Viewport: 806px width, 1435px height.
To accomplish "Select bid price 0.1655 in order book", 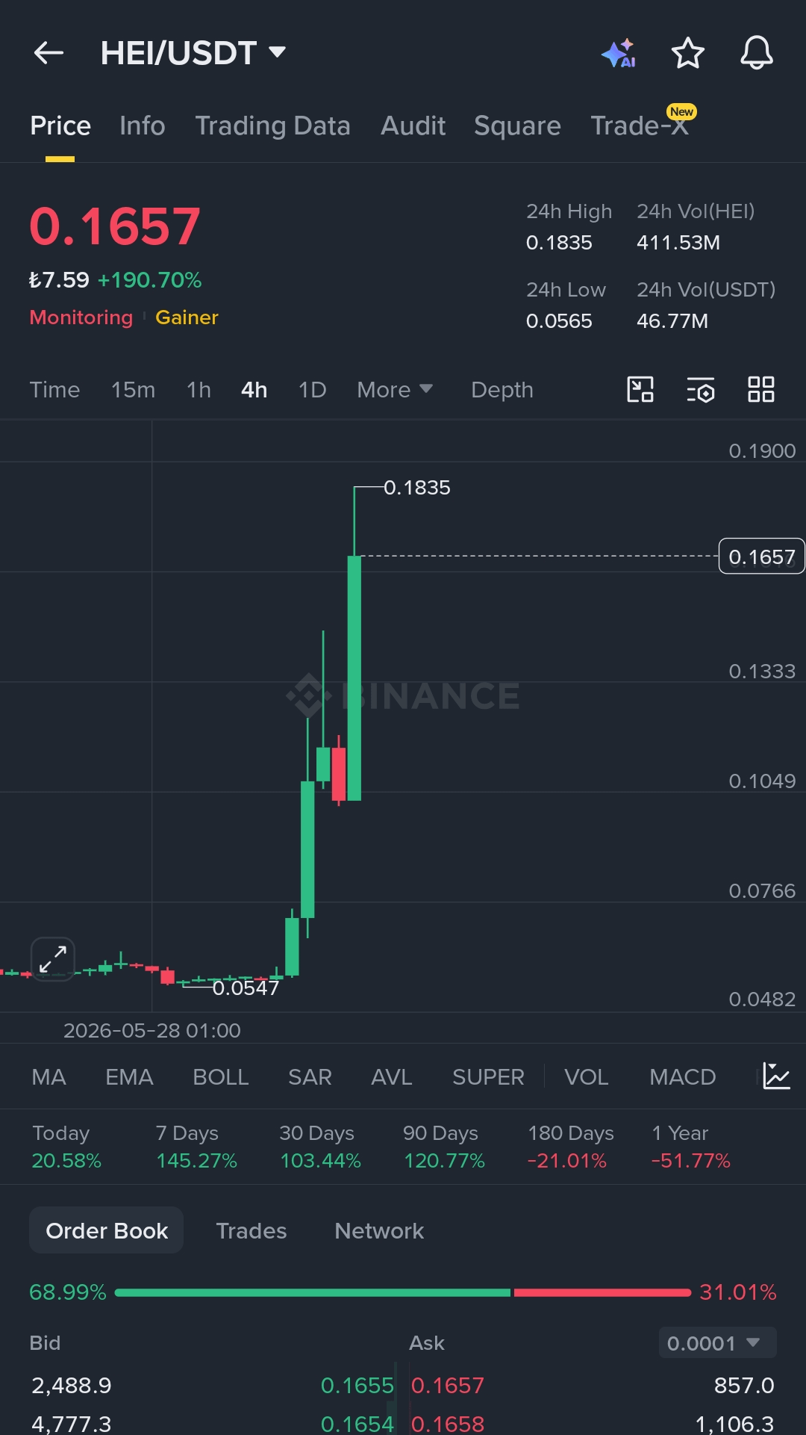I will coord(357,1386).
